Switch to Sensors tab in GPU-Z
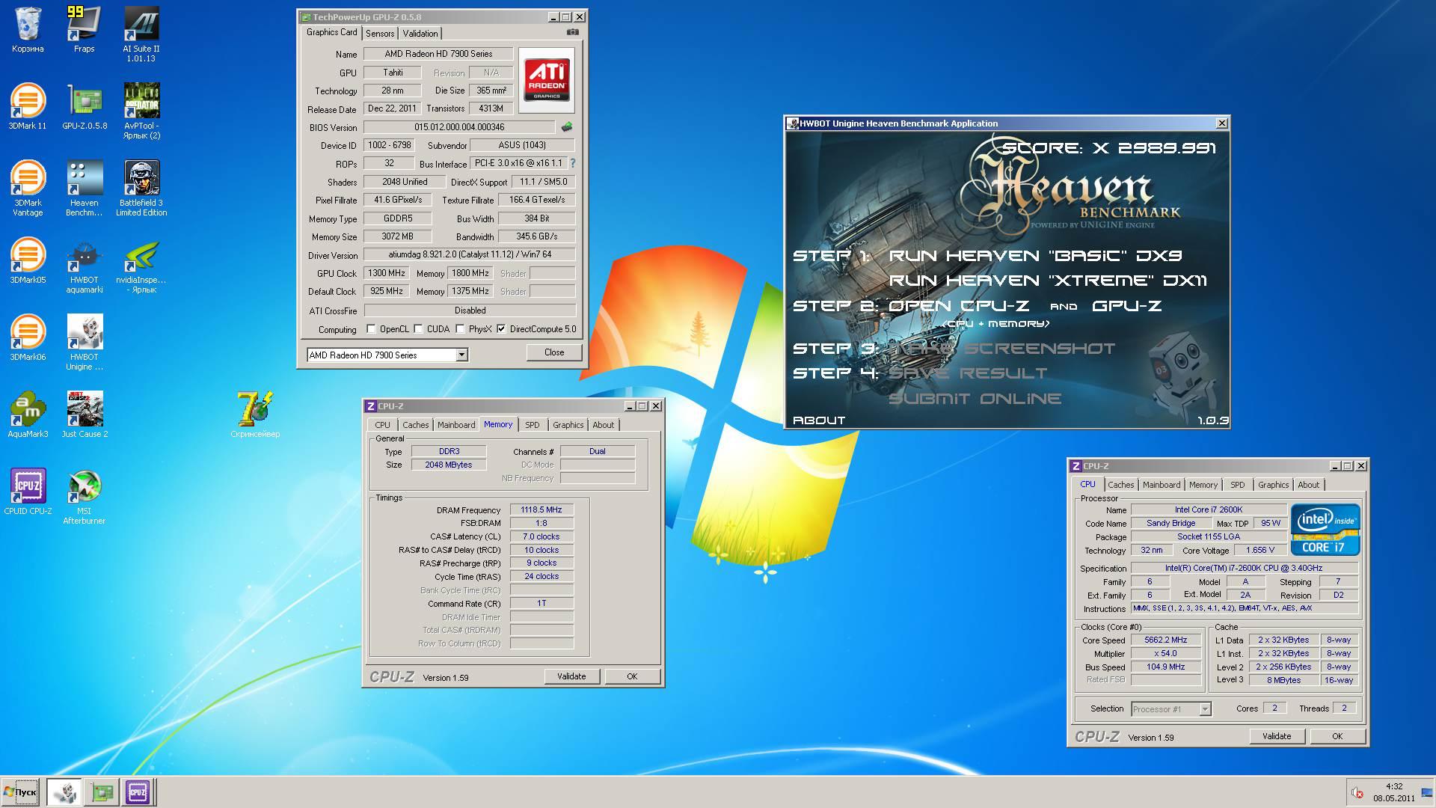Image resolution: width=1436 pixels, height=808 pixels. pyautogui.click(x=380, y=33)
